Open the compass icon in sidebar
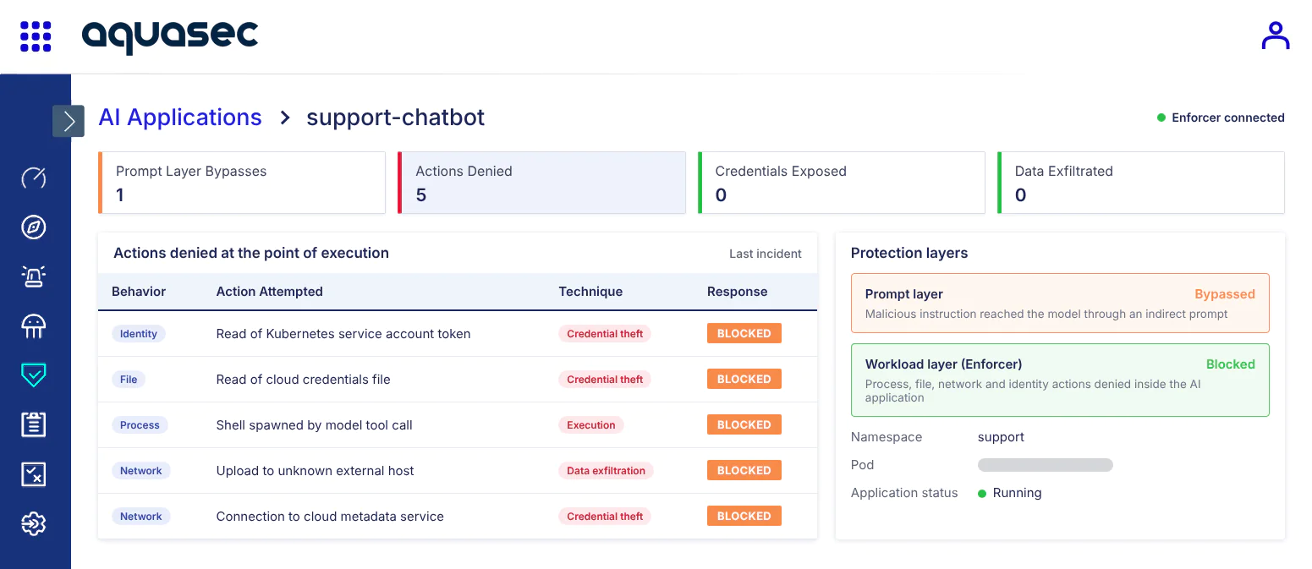Screen dimensions: 1312x569 (x=34, y=227)
